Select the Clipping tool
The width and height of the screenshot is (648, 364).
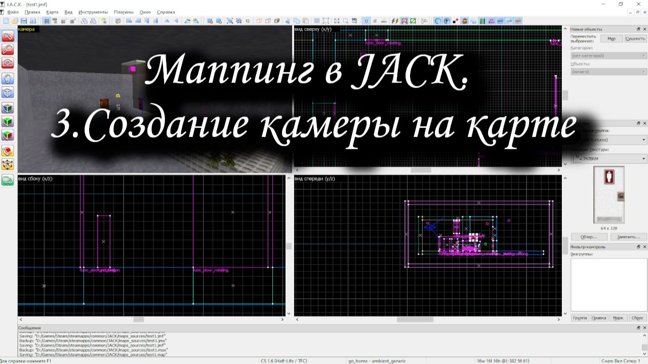pyautogui.click(x=8, y=151)
